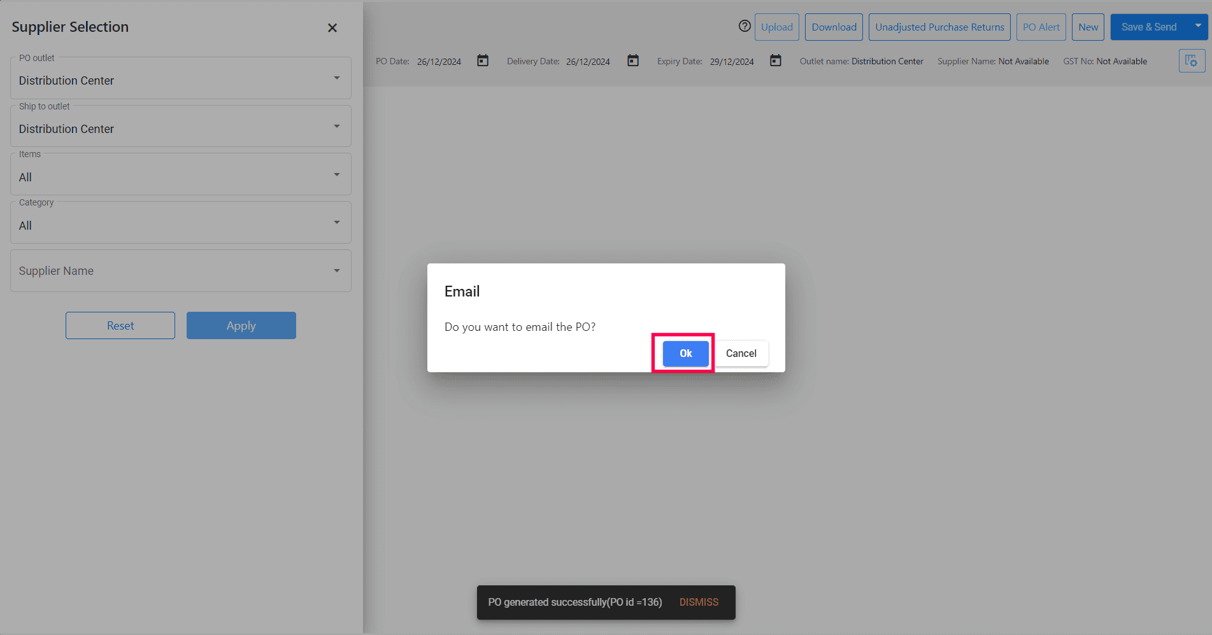Viewport: 1212px width, 635px height.
Task: Open the Delivery Date calendar picker
Action: point(633,60)
